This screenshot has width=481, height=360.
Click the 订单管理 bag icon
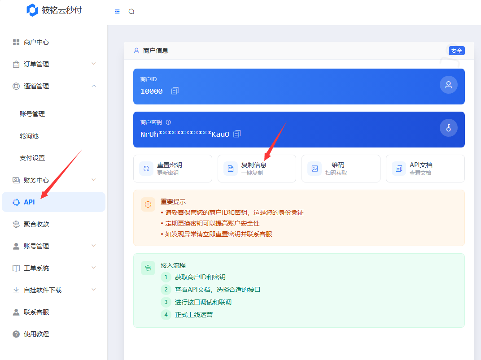16,65
